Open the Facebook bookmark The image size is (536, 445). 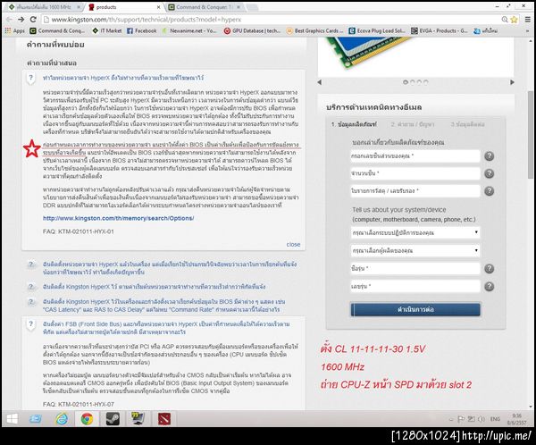tap(142, 30)
